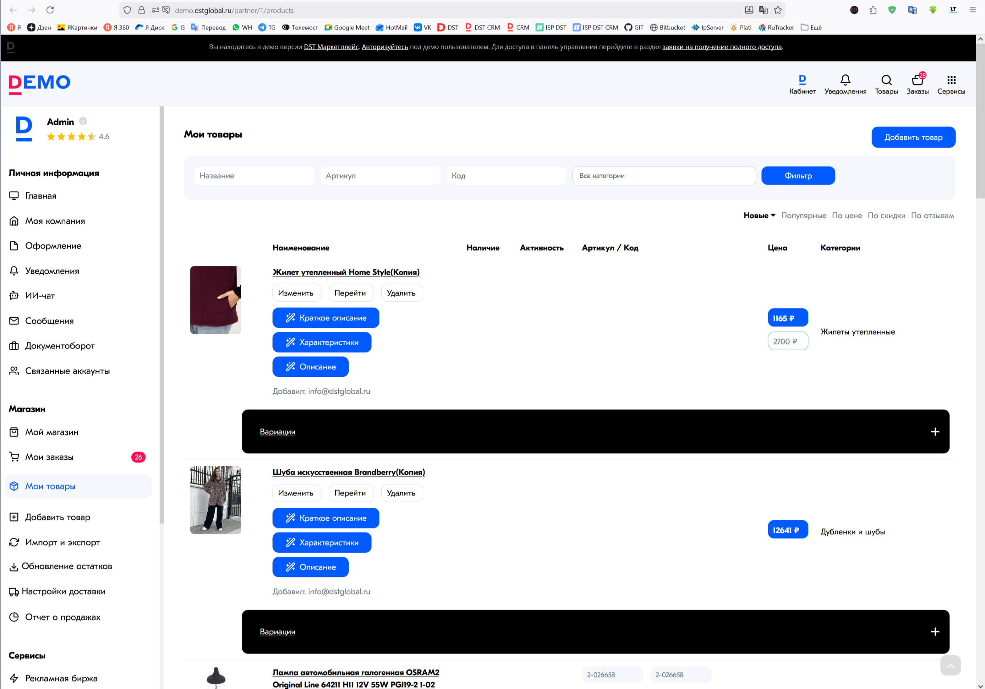Viewport: 985px width, 689px height.
Task: Open Импорт и экспорт in the sidebar
Action: [62, 542]
